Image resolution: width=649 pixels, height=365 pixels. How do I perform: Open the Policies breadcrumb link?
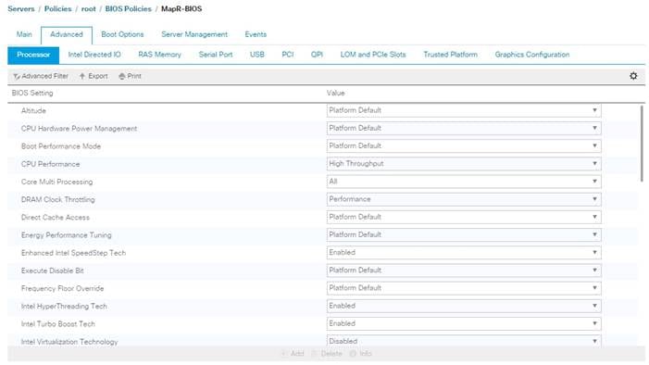click(58, 8)
